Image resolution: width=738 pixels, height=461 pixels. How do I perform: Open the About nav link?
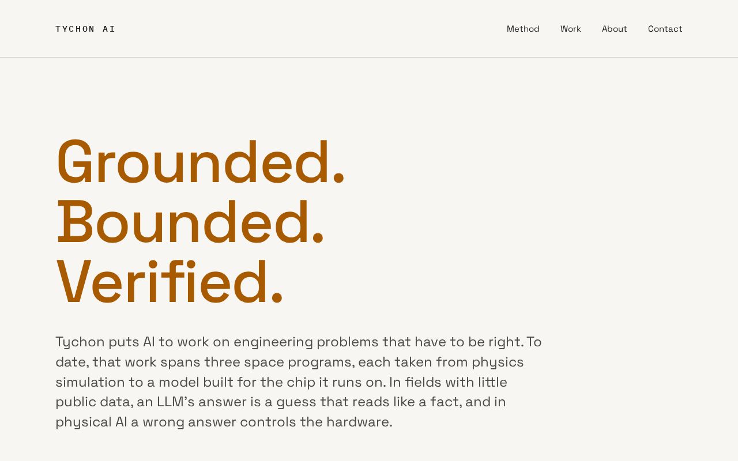pos(615,29)
